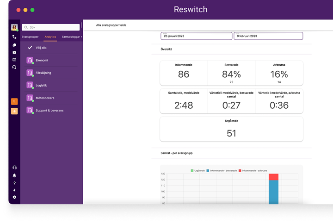Open the end date picker 9 februari 2023

point(268,36)
